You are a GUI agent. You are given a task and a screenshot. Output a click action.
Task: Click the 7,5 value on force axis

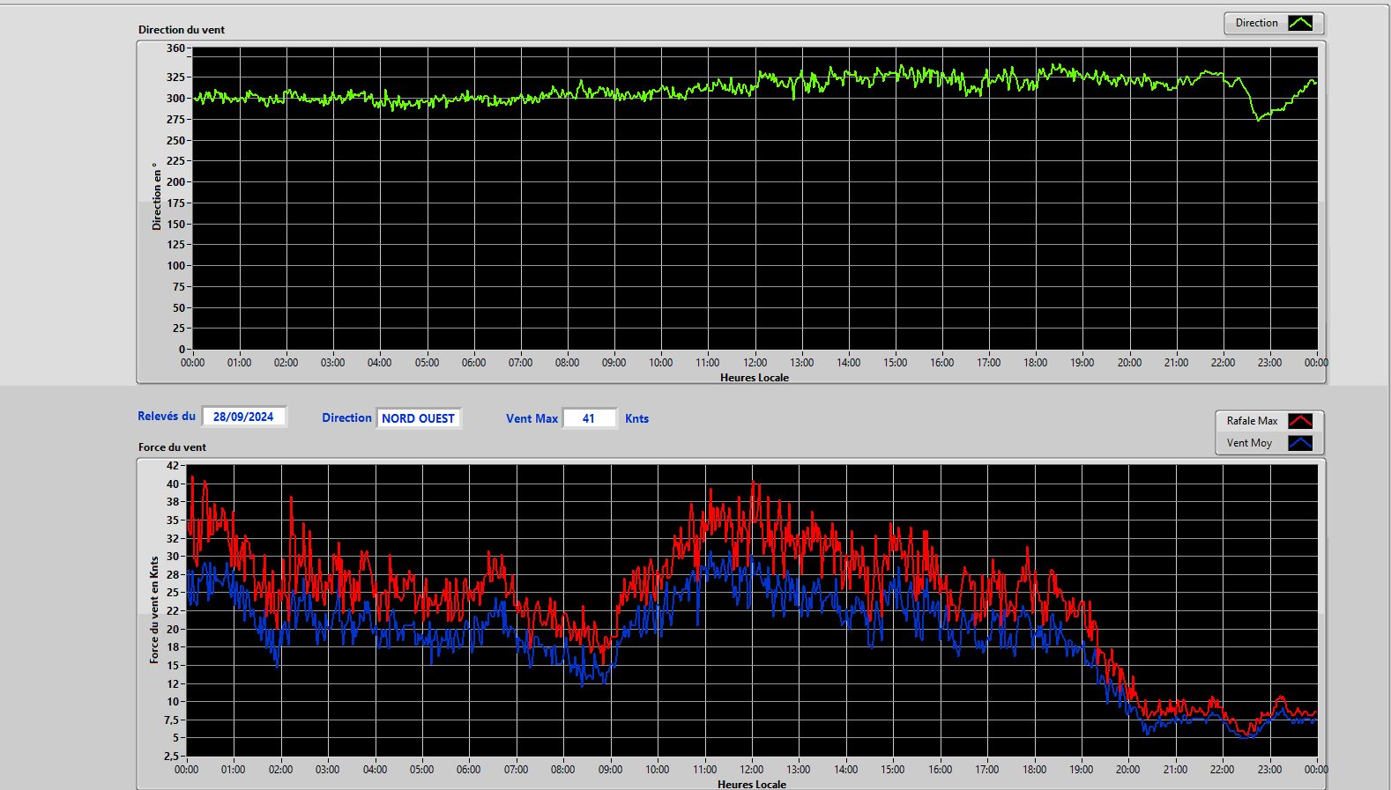[171, 720]
